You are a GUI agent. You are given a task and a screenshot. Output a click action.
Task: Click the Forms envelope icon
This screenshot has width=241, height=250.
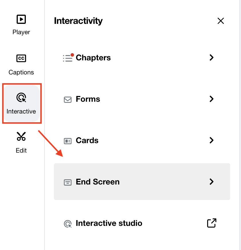coord(67,99)
